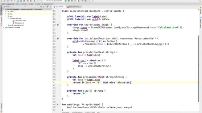Viewport: 202px width, 113px height.
Task: Select Calculator.kt in project tree
Action: (18, 23)
